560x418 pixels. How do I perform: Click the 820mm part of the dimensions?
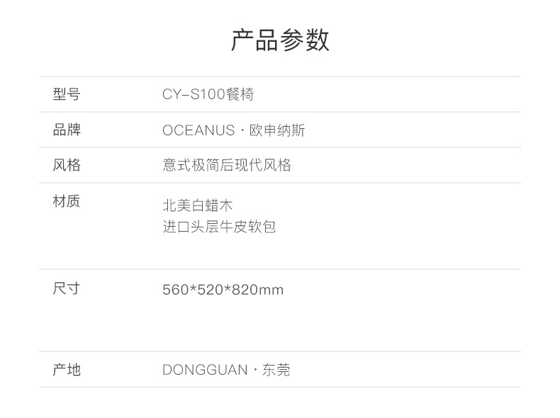[258, 290]
